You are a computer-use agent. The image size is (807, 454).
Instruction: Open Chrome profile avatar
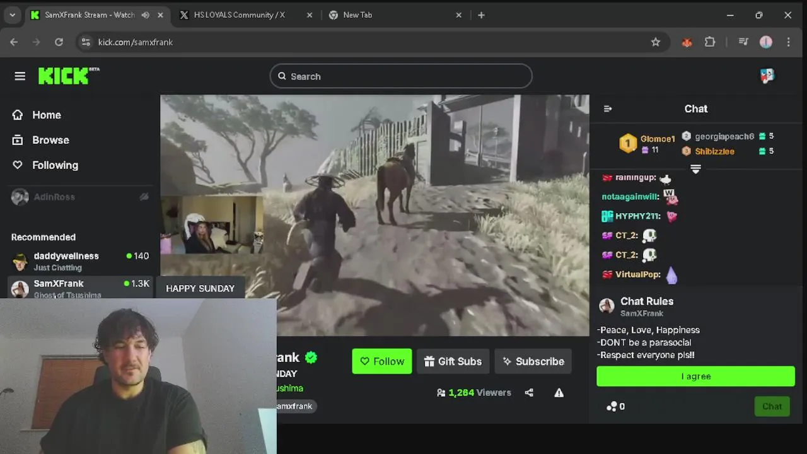[x=766, y=42]
